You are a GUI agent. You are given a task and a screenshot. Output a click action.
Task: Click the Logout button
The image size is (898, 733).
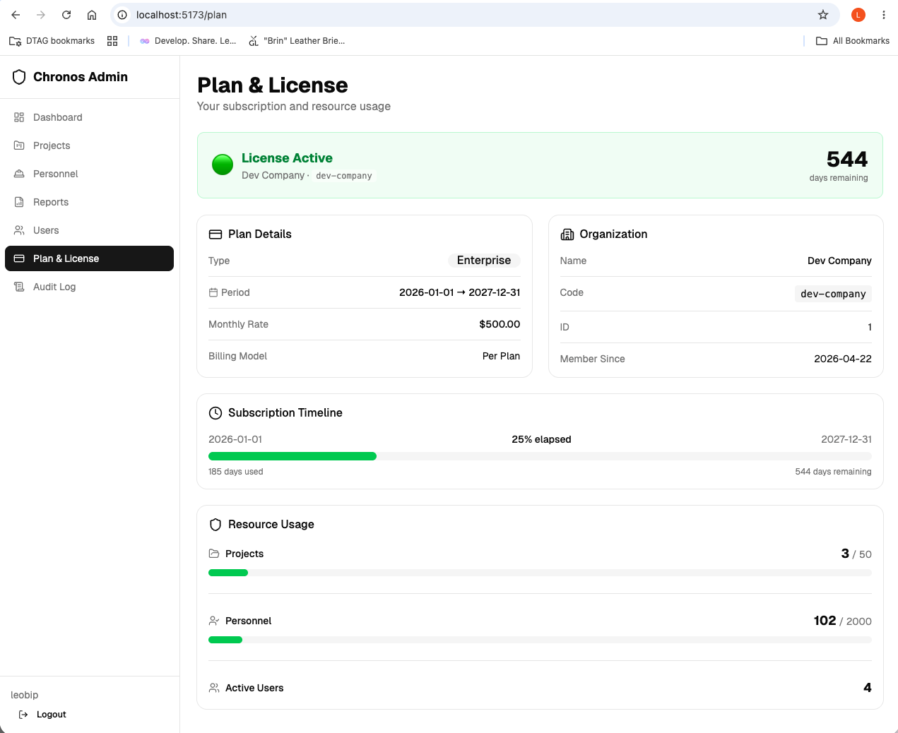(42, 715)
